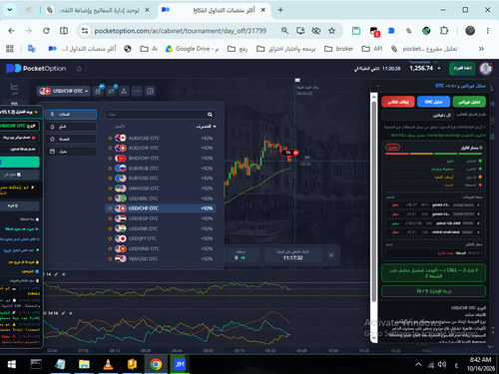The height and width of the screenshot is (374, 499).
Task: Switch to the first Chrome tab with Arabic title
Action: click(98, 10)
